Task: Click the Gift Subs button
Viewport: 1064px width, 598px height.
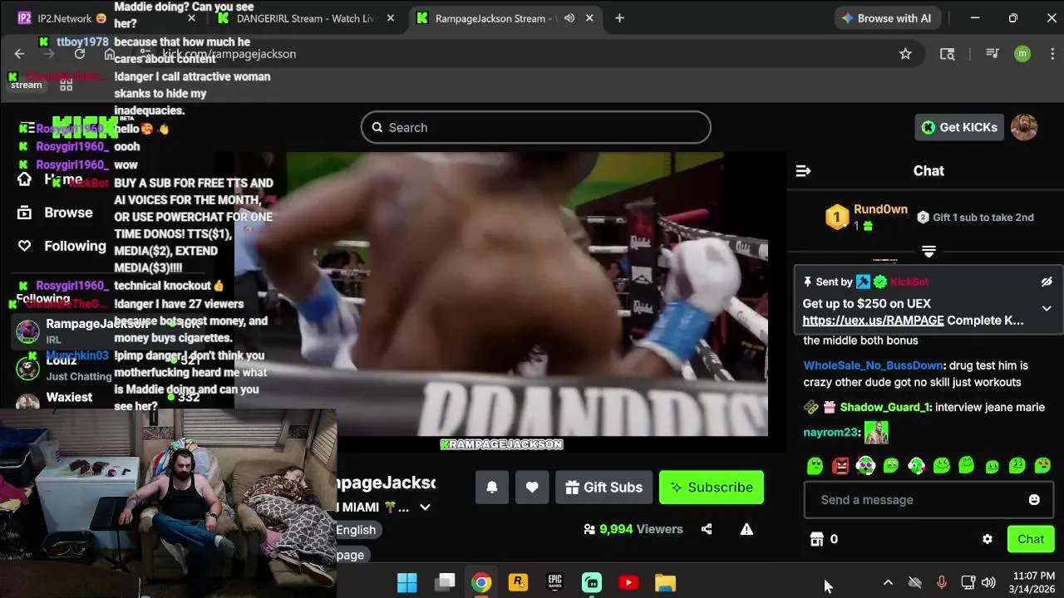Action: click(603, 488)
